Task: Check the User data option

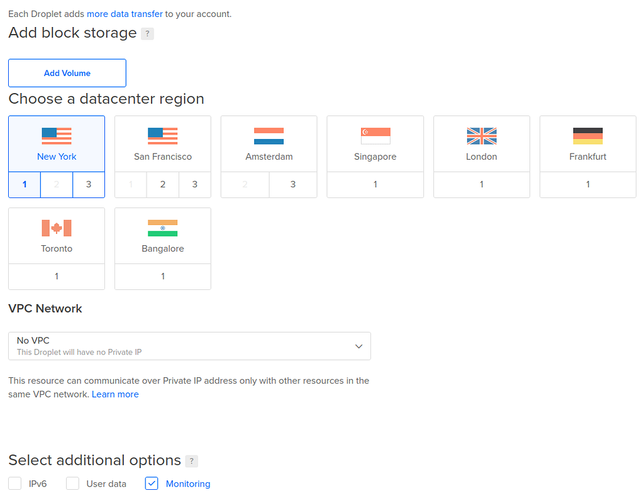Action: pos(73,484)
